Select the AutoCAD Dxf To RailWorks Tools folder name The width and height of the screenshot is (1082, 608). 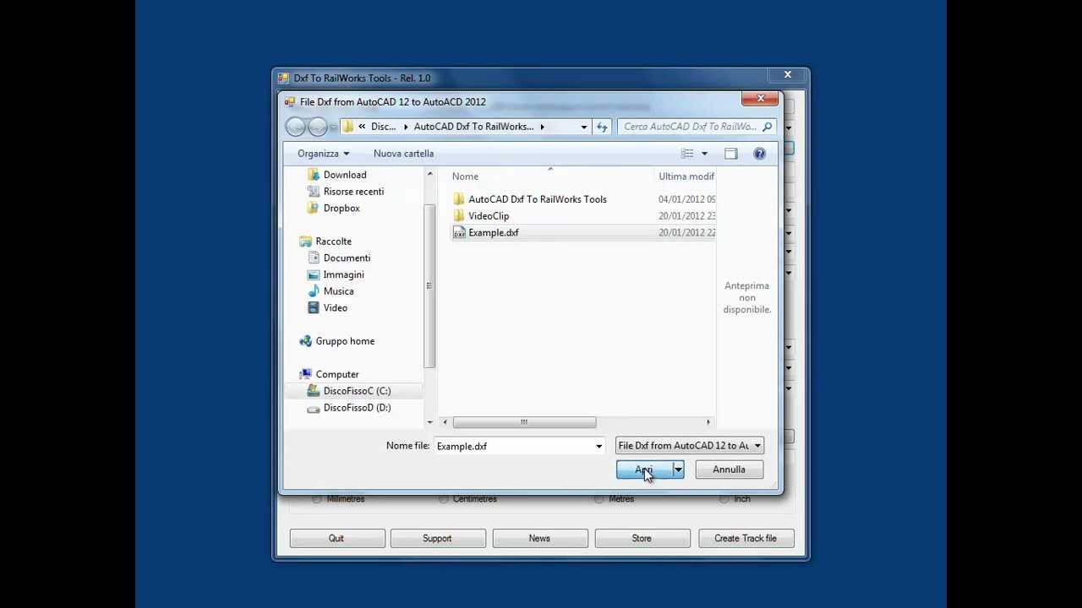538,199
